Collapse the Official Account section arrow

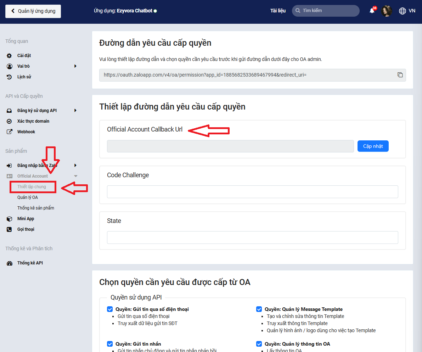75,176
